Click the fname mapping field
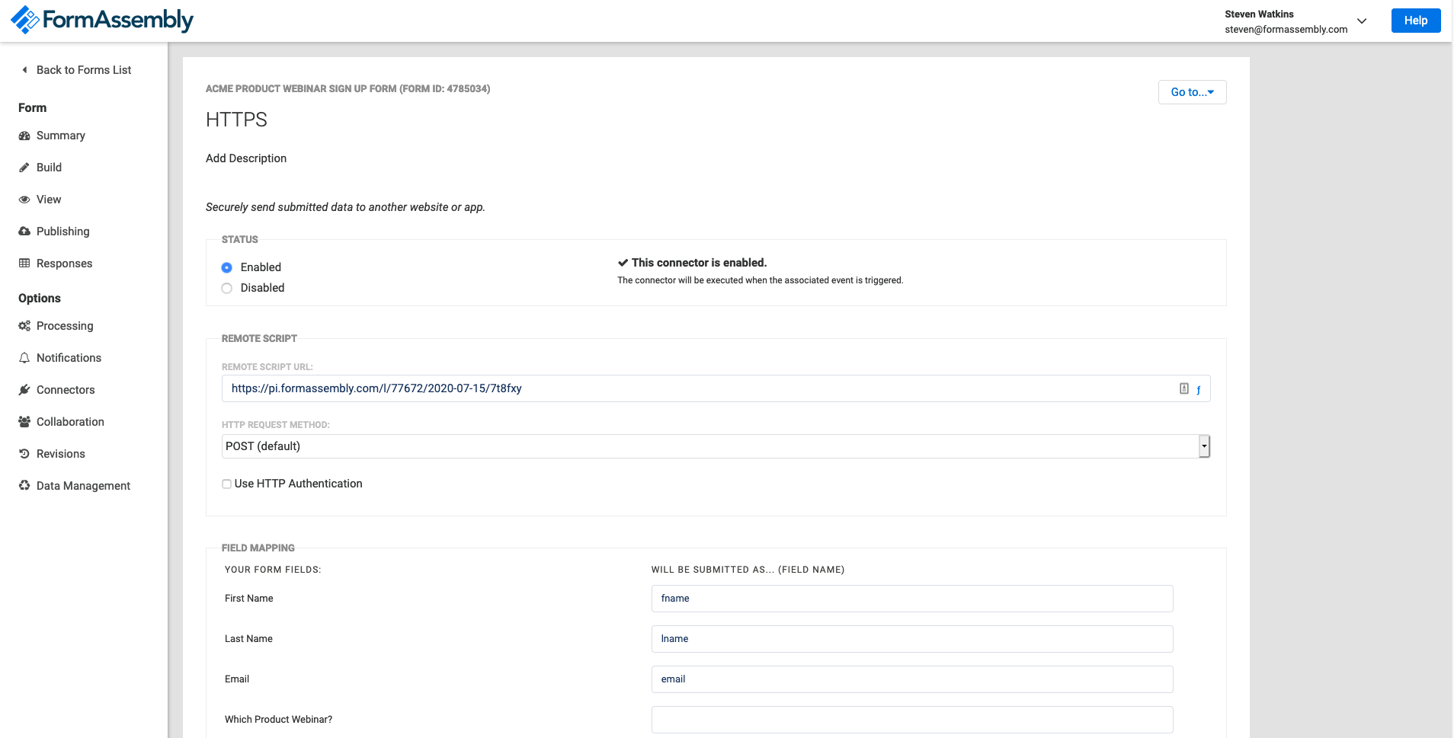This screenshot has height=738, width=1454. click(912, 599)
